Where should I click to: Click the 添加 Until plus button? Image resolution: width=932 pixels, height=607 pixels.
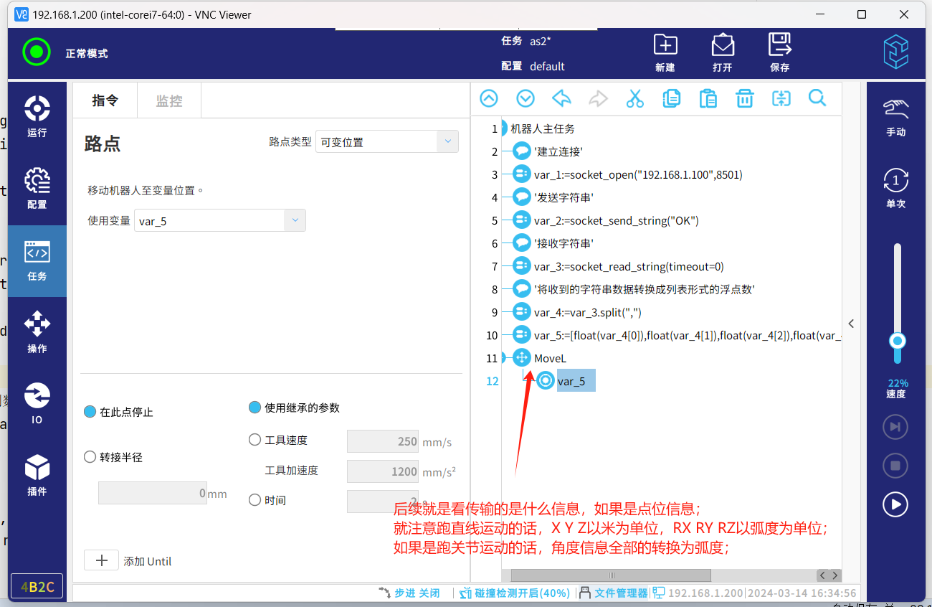(102, 560)
